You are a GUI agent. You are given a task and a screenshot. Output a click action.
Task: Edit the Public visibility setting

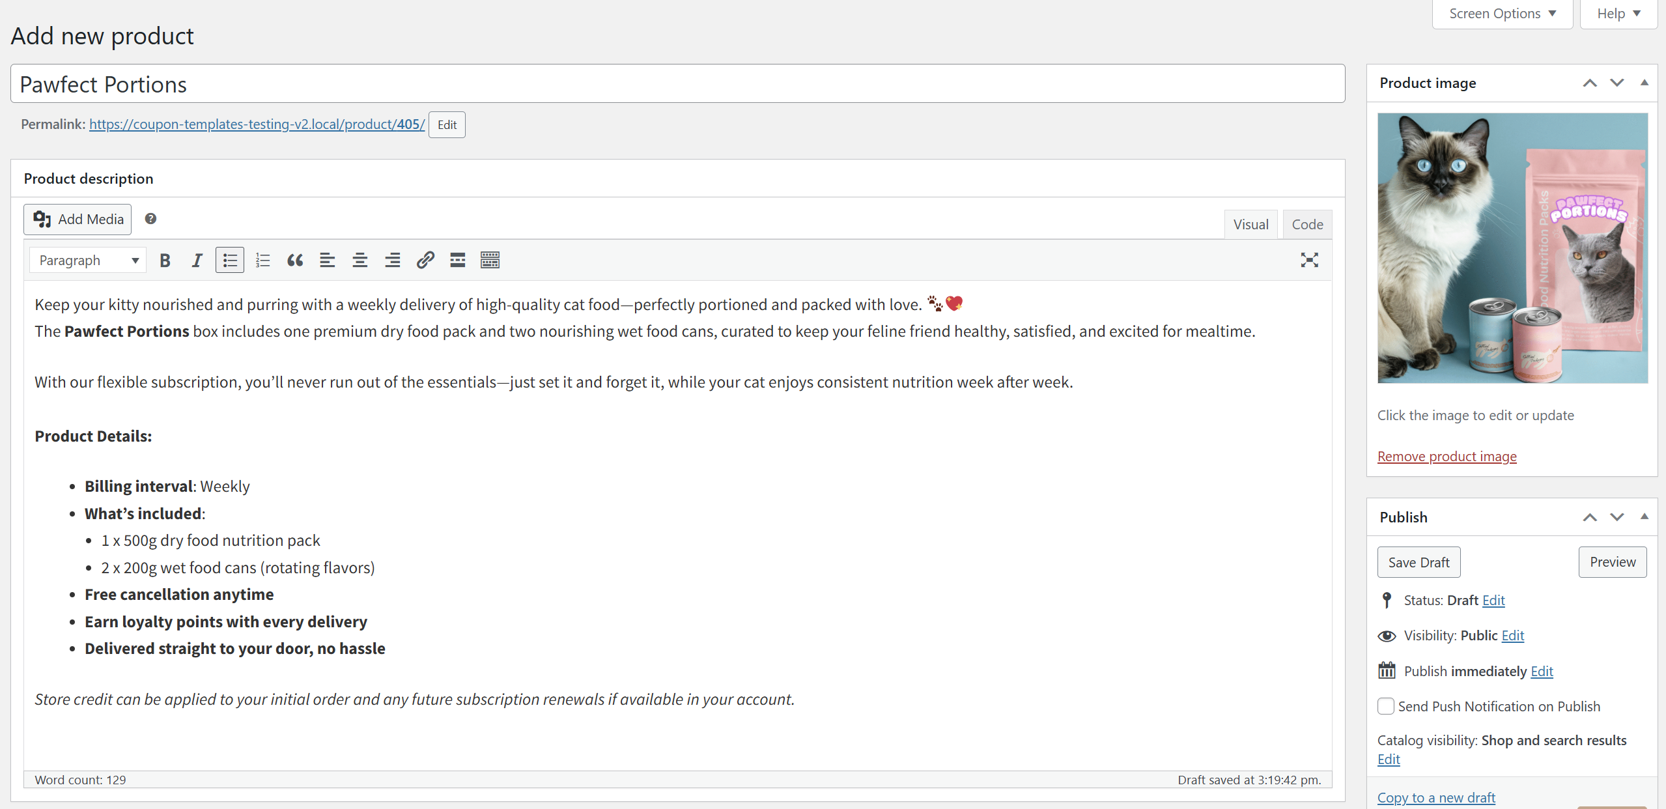click(x=1512, y=636)
